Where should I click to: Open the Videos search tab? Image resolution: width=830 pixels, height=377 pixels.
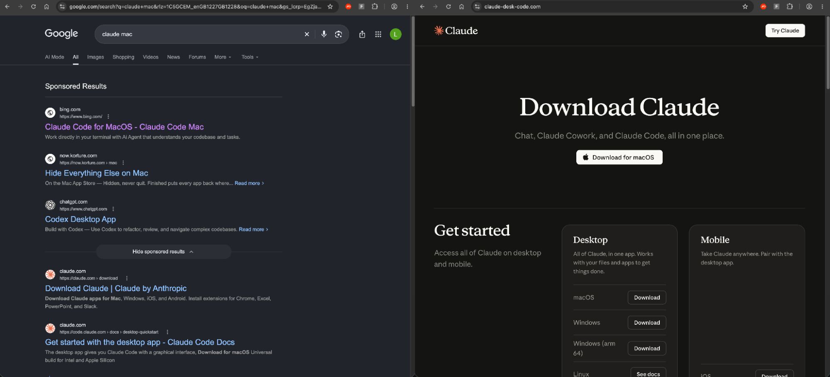pyautogui.click(x=150, y=57)
